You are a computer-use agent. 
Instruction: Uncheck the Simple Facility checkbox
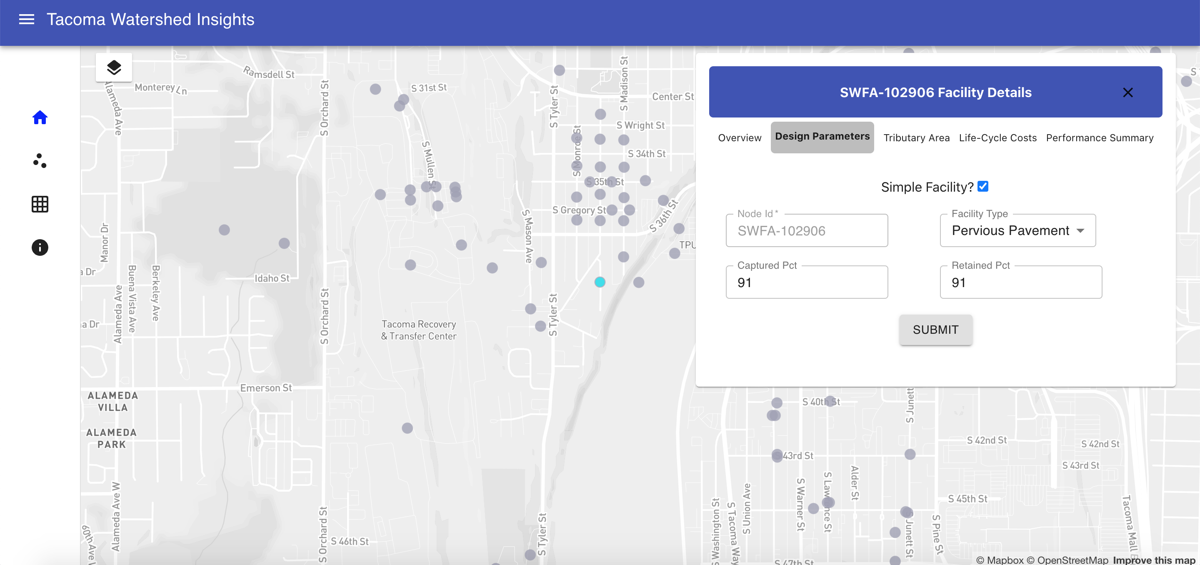coord(982,186)
